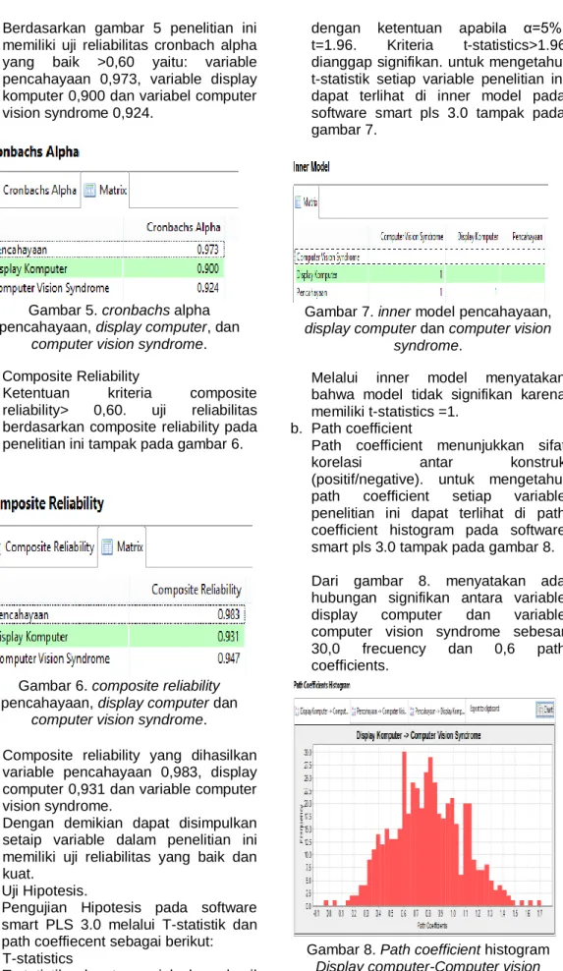Select Computer Vision Syndrome column header in Inner Model
This screenshot has width=563, height=971.
(412, 237)
